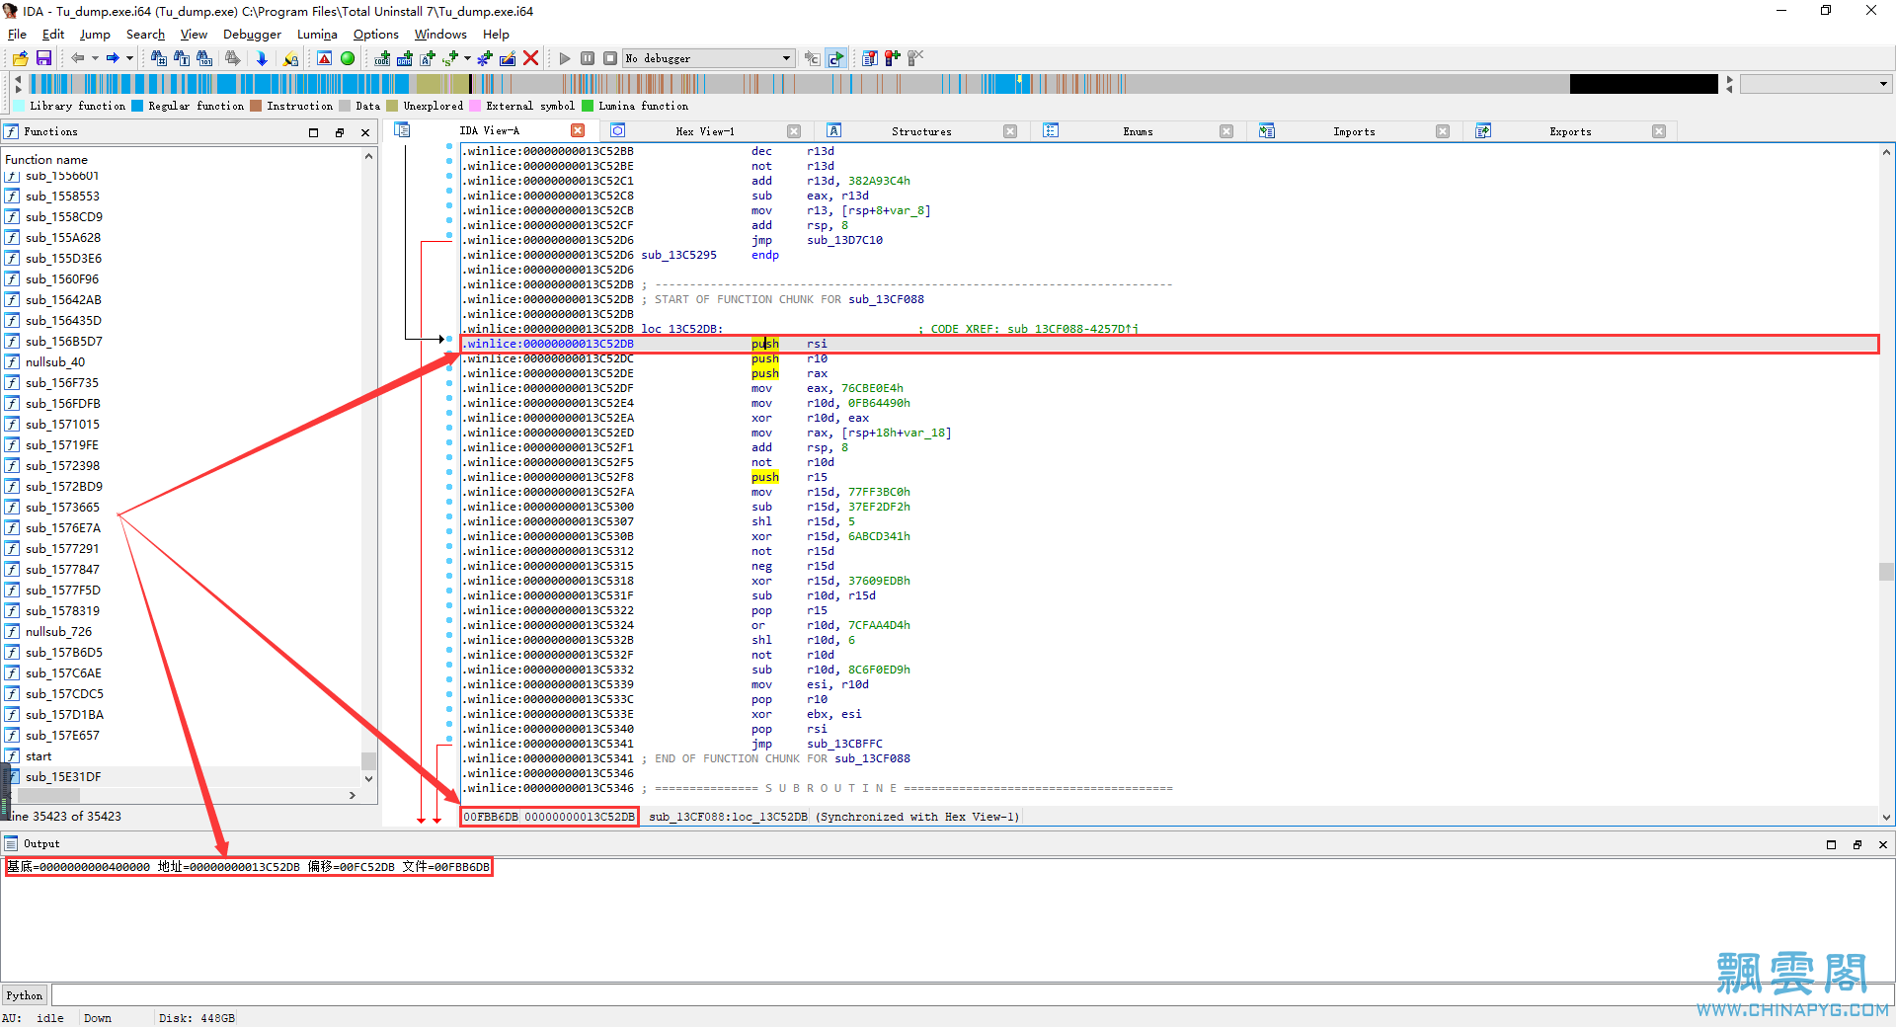Float the Output panel
Image resolution: width=1896 pixels, height=1027 pixels.
click(x=1856, y=844)
